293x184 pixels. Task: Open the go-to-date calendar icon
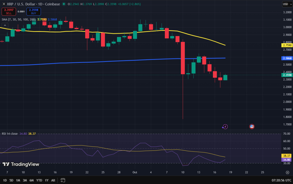point(63,180)
